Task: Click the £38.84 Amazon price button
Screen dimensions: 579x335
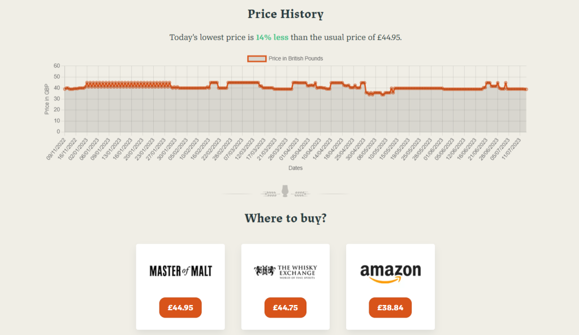Action: (390, 307)
